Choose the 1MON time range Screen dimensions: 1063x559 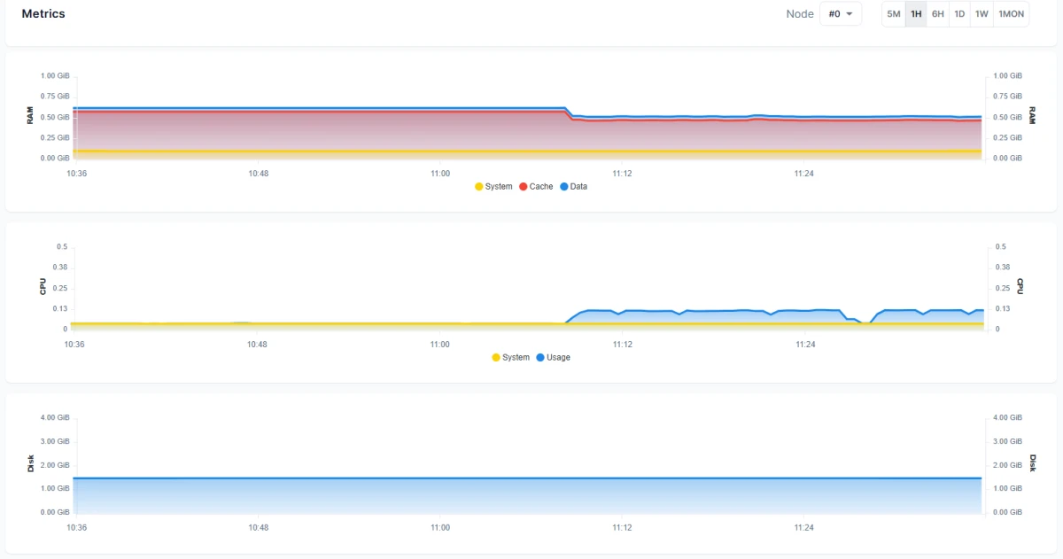pyautogui.click(x=1011, y=13)
